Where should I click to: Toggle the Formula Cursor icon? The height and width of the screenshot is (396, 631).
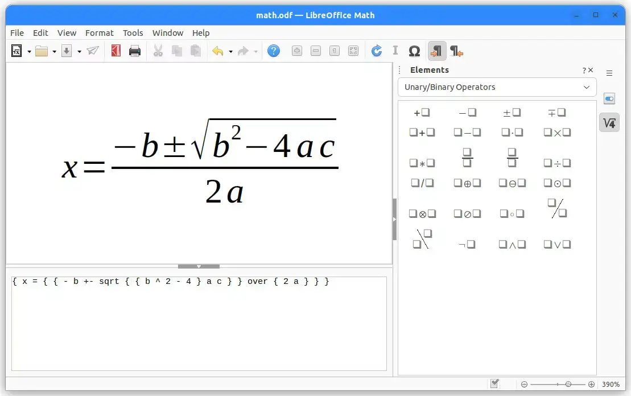point(395,50)
